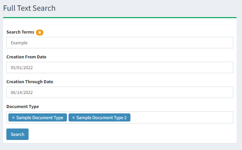Expand the Document Type multi-select box

pyautogui.click(x=182, y=117)
